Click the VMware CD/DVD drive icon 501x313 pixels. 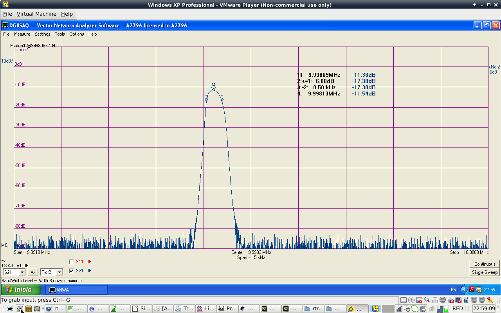(x=411, y=300)
